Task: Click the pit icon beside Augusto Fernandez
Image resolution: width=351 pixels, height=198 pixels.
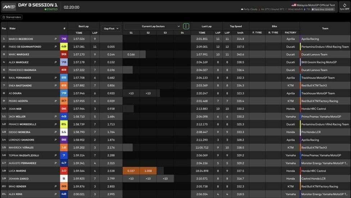Action: click(55, 163)
